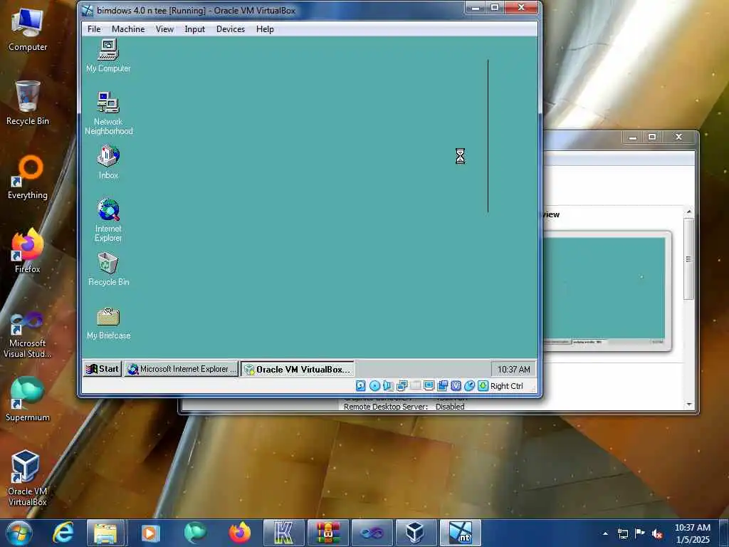
Task: Click the mouse integration indicator in VM status bar
Action: coord(470,385)
